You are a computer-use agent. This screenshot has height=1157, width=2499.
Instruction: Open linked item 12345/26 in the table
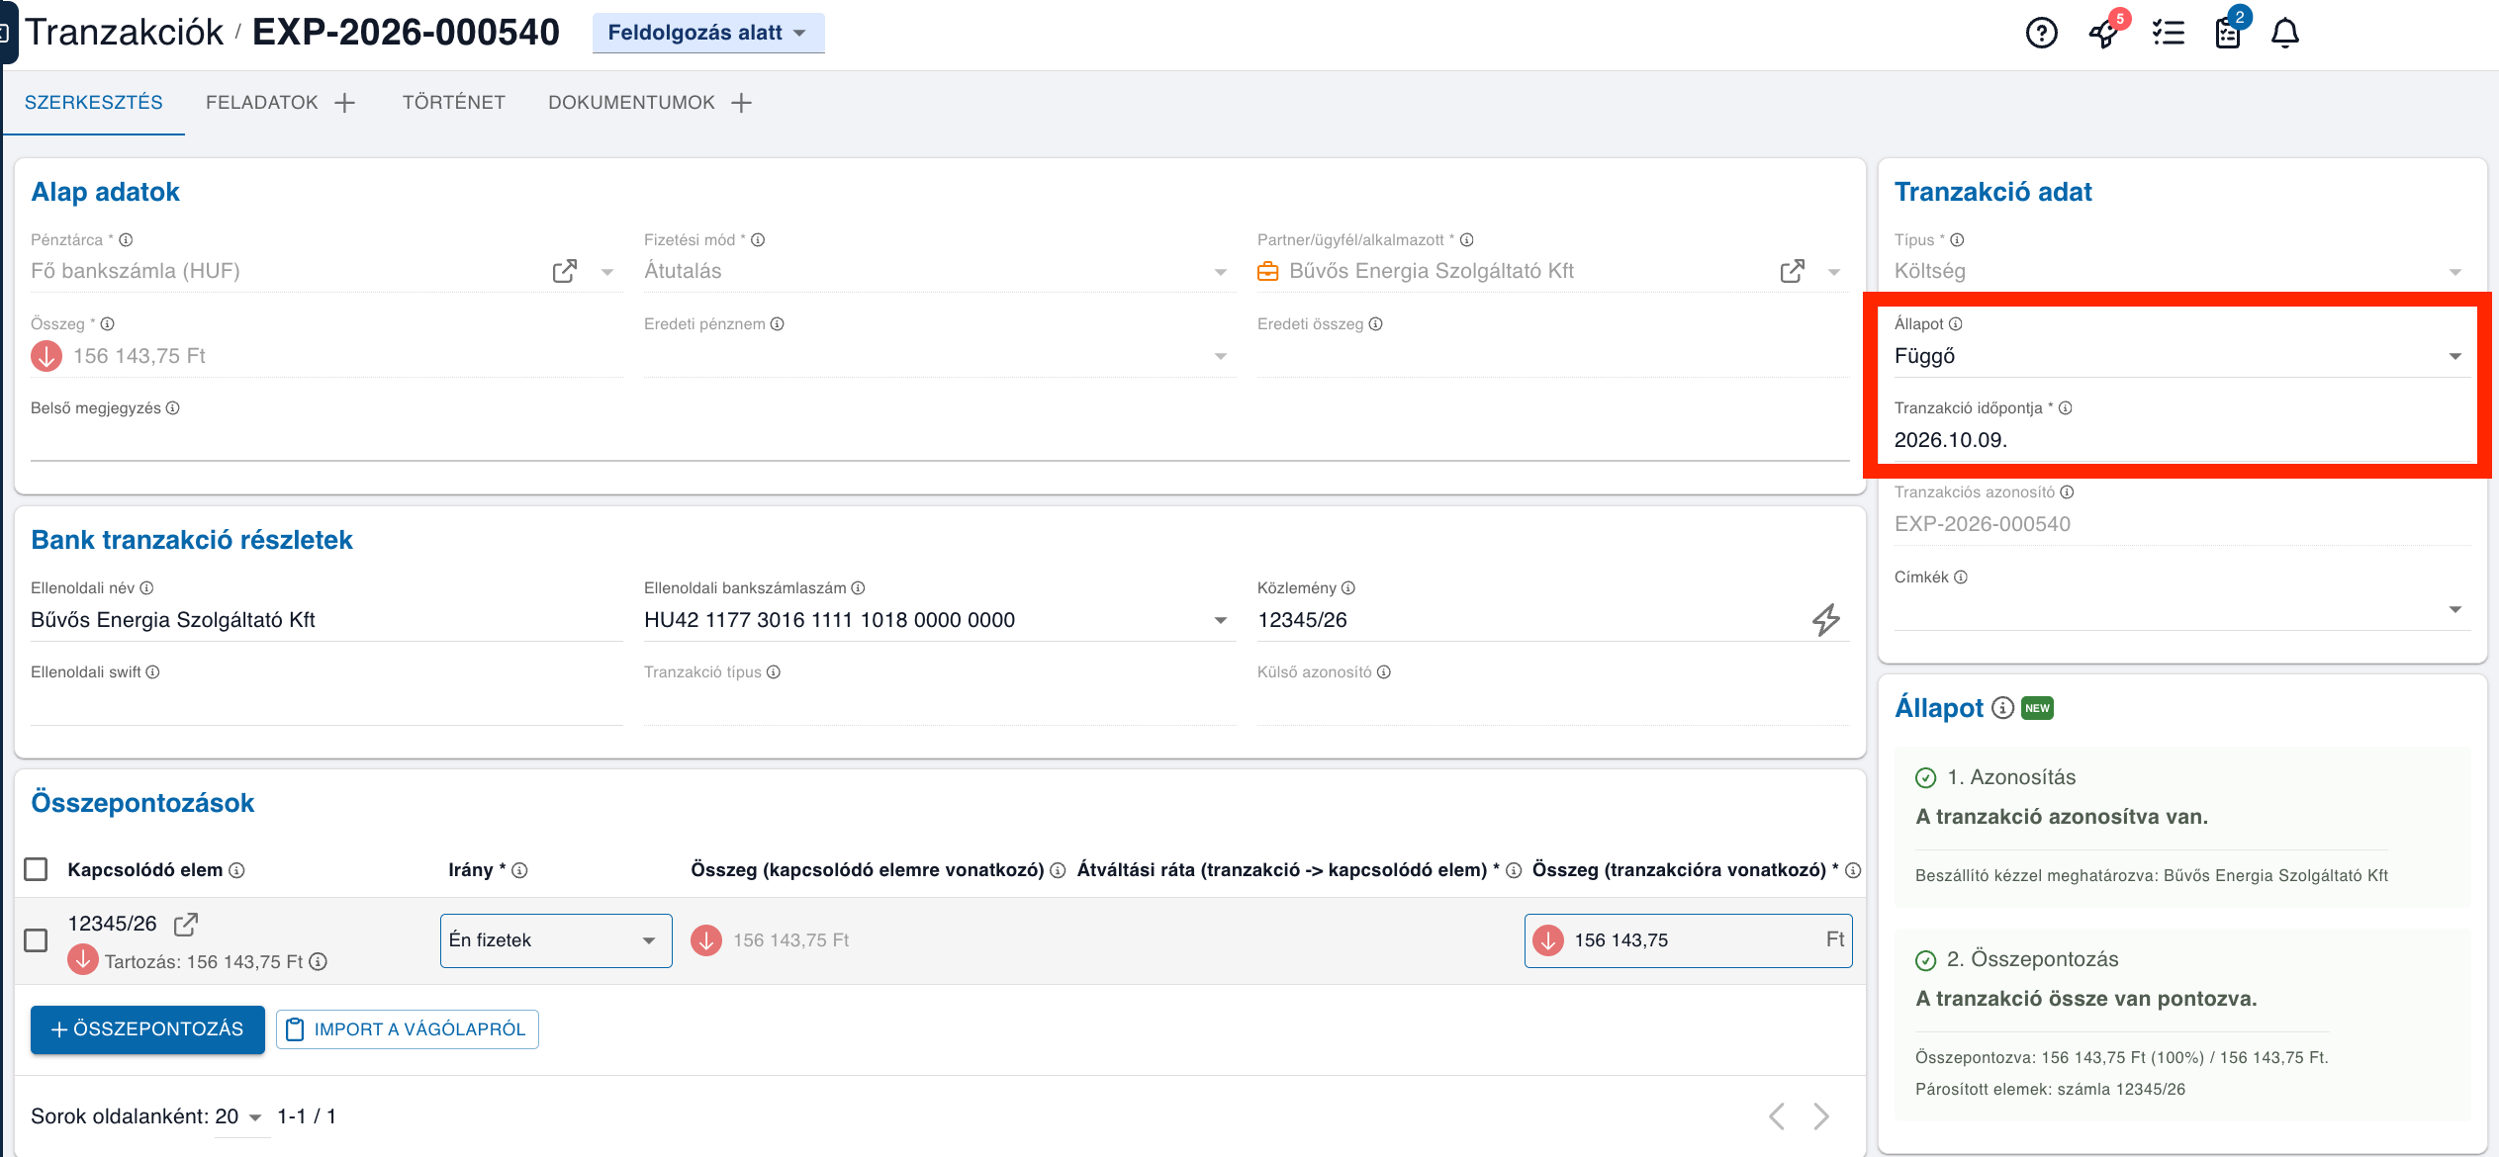[x=113, y=924]
